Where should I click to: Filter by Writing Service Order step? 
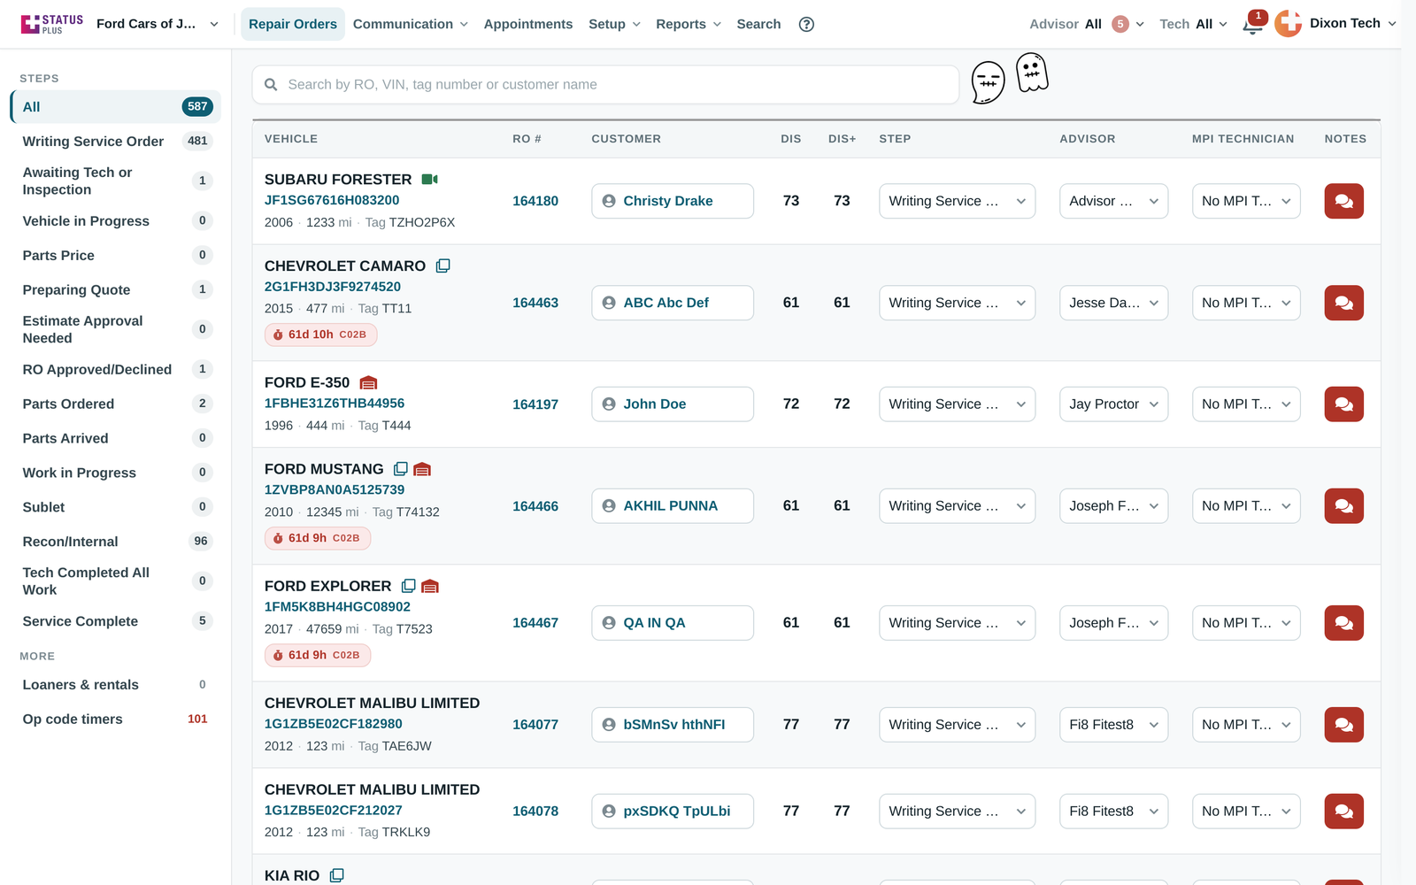point(116,142)
